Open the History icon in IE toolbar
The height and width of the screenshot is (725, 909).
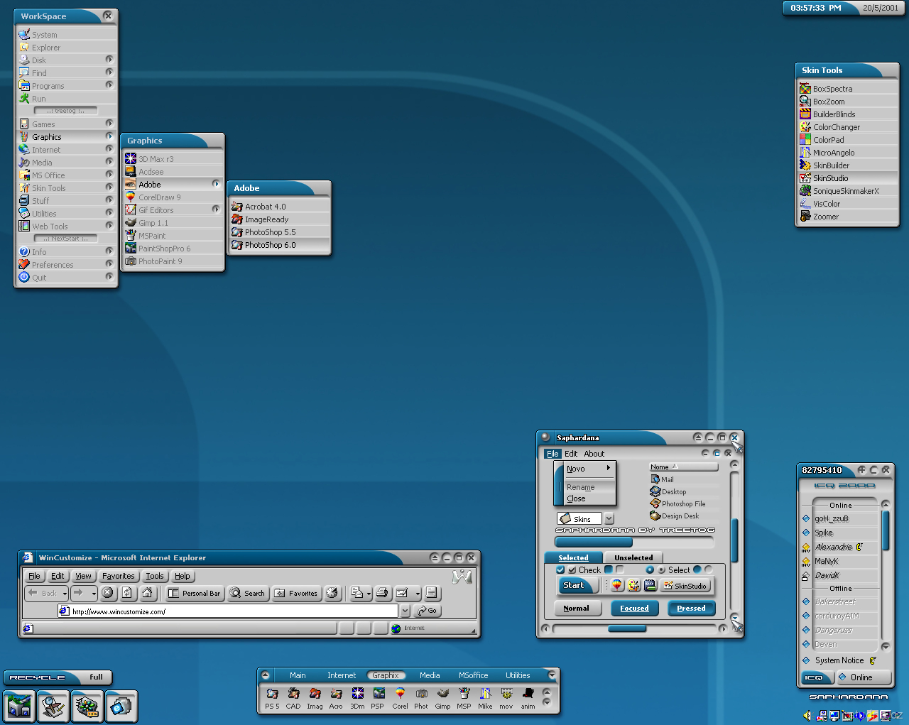(x=332, y=593)
